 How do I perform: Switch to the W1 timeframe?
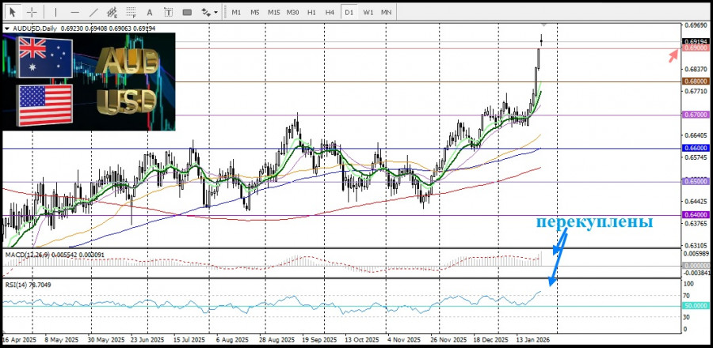click(x=368, y=13)
